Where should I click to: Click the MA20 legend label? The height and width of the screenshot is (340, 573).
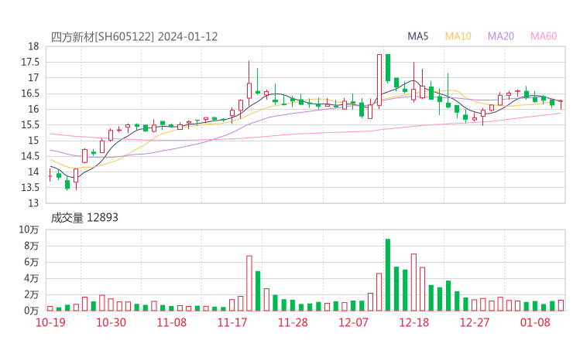(x=501, y=36)
